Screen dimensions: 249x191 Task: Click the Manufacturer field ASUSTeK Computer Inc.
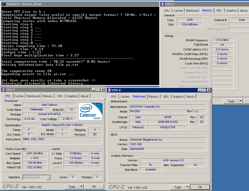(168, 107)
